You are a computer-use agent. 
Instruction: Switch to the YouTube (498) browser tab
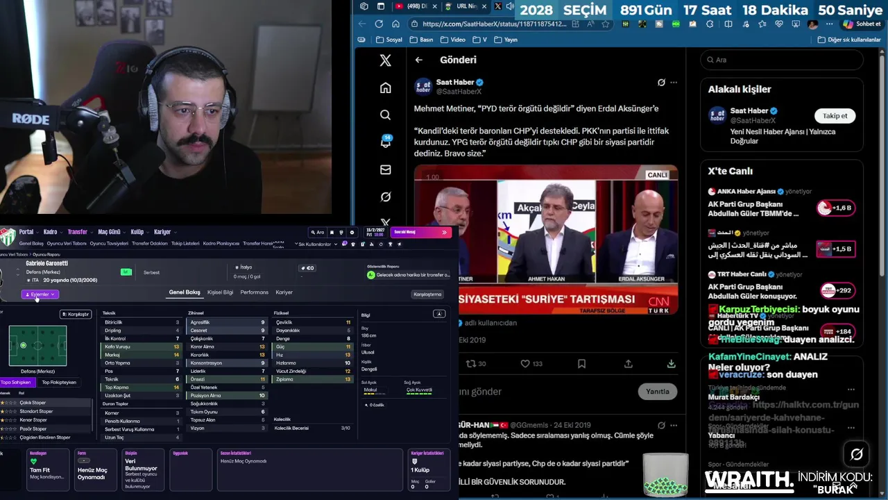tap(416, 6)
